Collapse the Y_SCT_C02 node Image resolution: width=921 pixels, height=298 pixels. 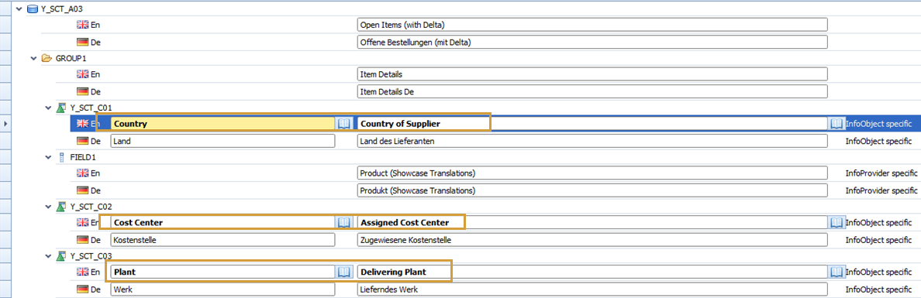(x=47, y=207)
